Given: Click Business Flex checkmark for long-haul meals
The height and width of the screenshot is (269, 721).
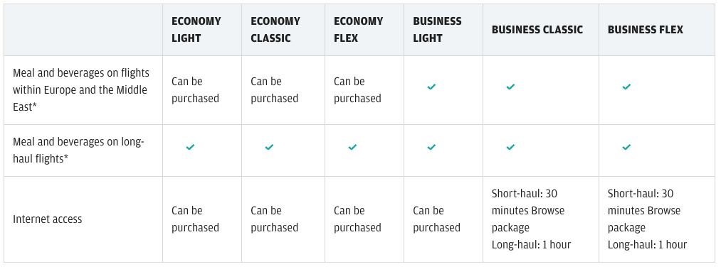Looking at the screenshot, I should 626,147.
